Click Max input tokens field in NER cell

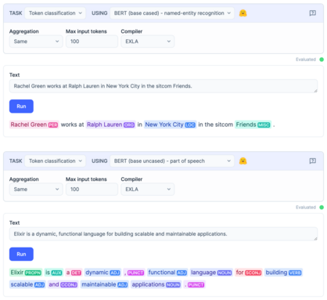click(x=92, y=42)
